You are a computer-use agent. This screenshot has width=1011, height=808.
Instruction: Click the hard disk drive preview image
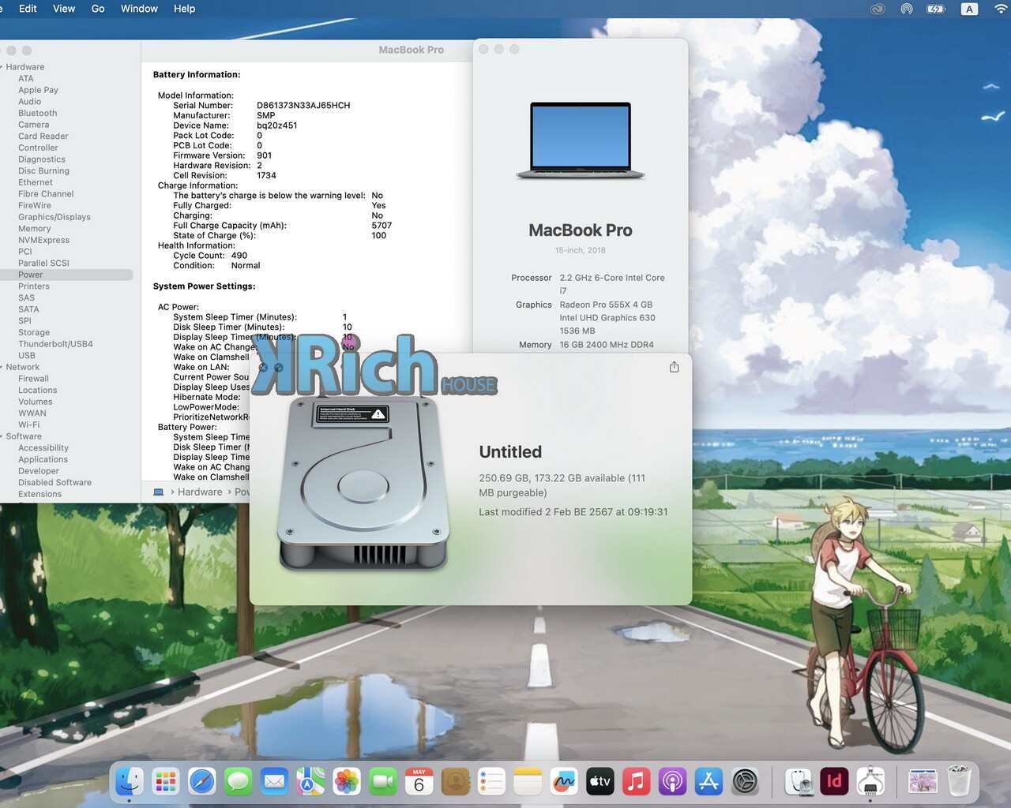[x=364, y=484]
